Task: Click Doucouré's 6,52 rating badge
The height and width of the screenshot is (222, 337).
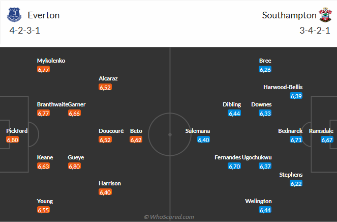Action: coord(105,140)
